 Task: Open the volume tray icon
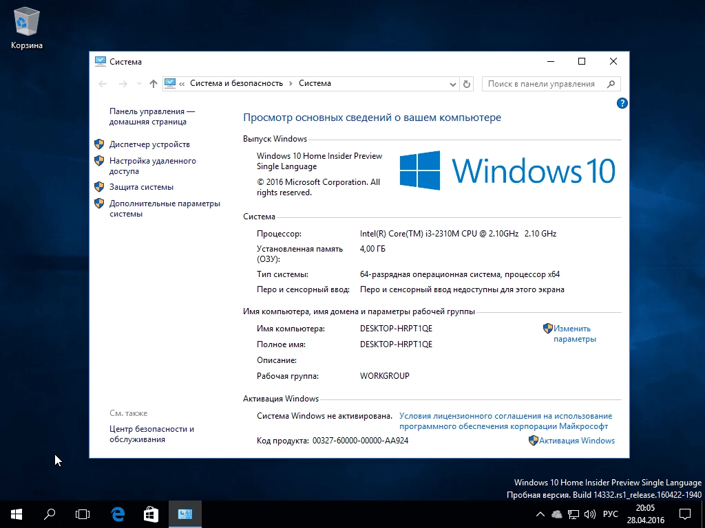tap(590, 514)
